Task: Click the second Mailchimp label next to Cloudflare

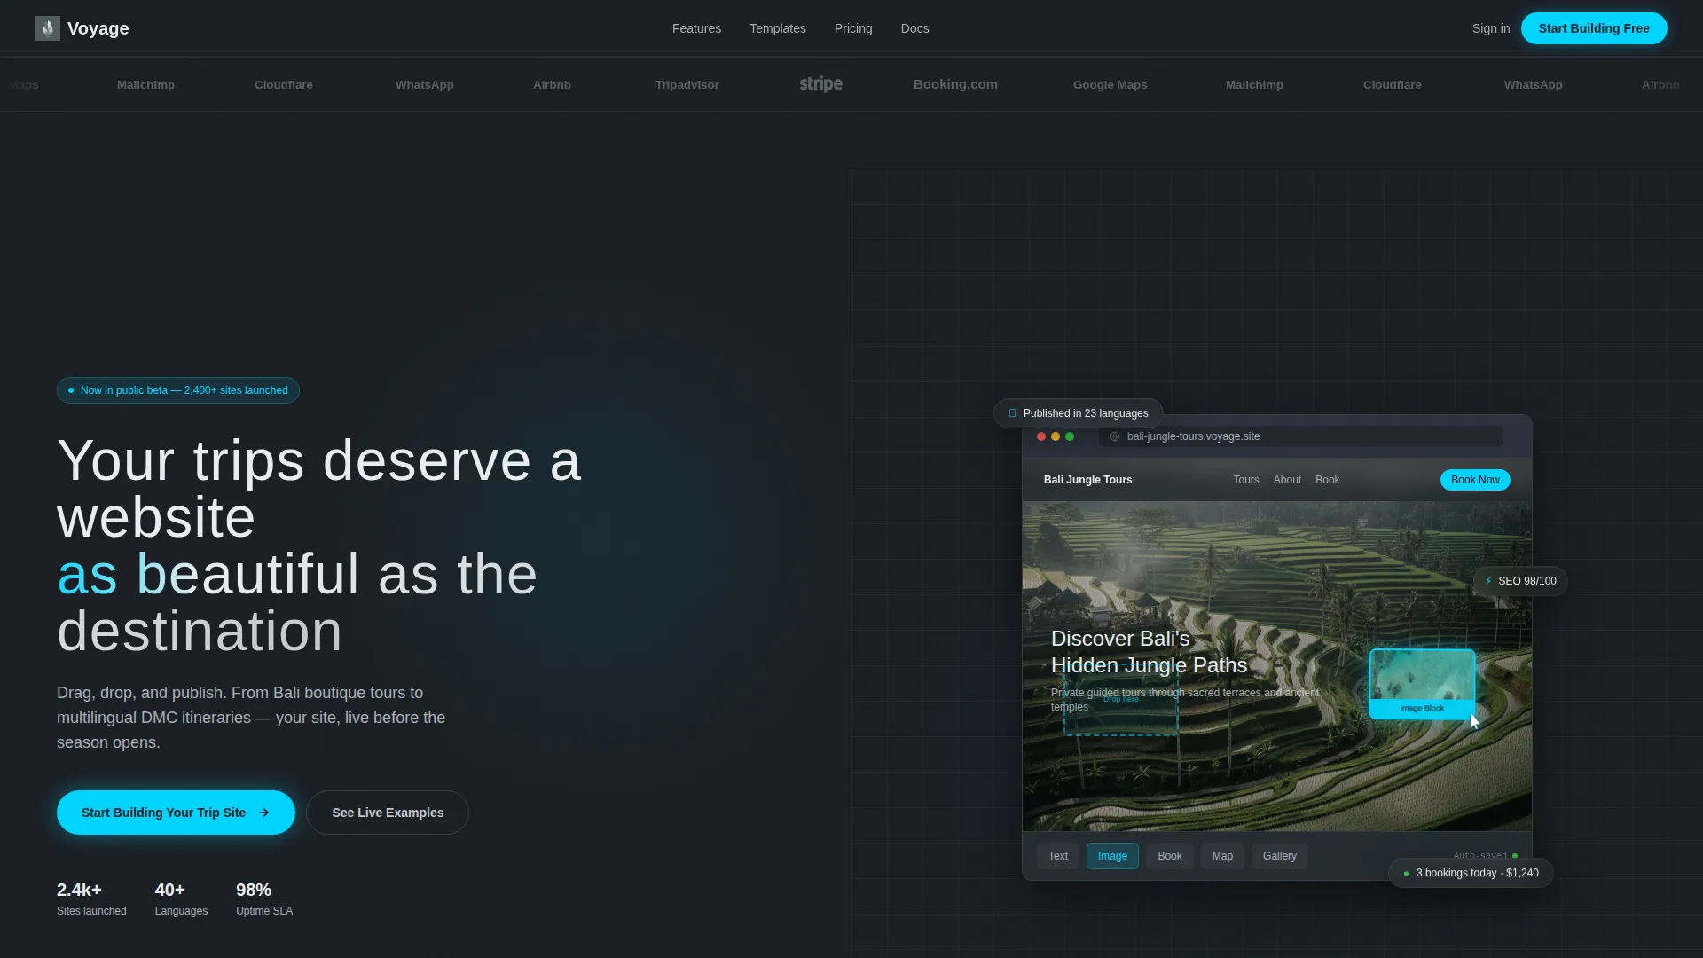Action: (1254, 85)
